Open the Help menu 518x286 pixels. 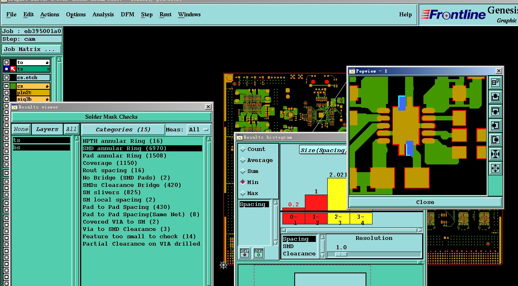click(x=406, y=14)
